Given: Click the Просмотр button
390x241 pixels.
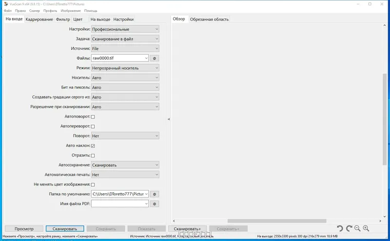Looking at the screenshot, I should pos(24,228).
